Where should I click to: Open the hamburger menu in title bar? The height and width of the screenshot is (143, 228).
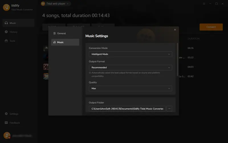pyautogui.click(x=204, y=4)
